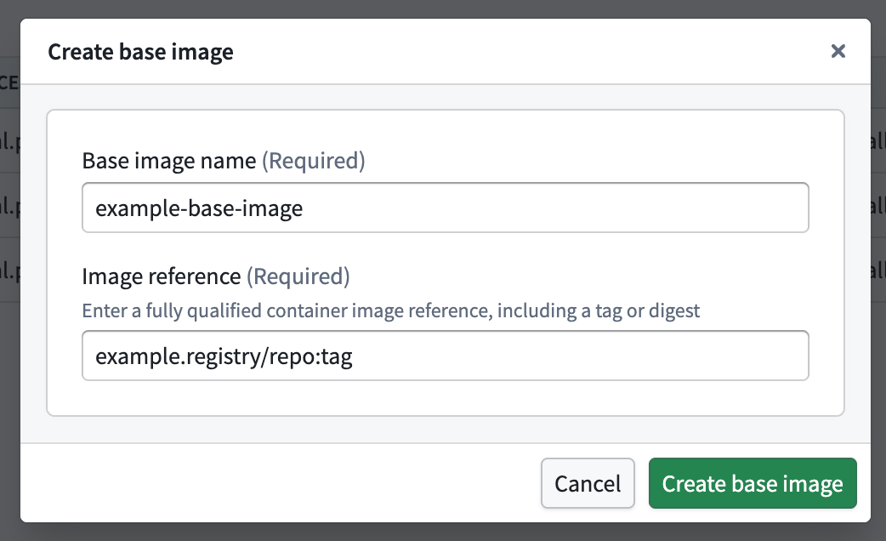Close the Create base image dialog
The image size is (886, 541).
pyautogui.click(x=838, y=51)
